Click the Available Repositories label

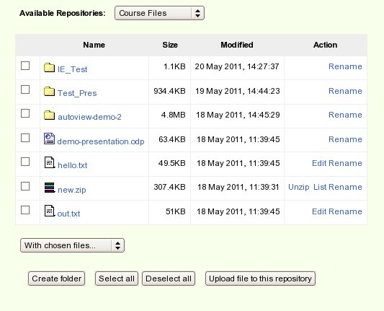pyautogui.click(x=63, y=13)
